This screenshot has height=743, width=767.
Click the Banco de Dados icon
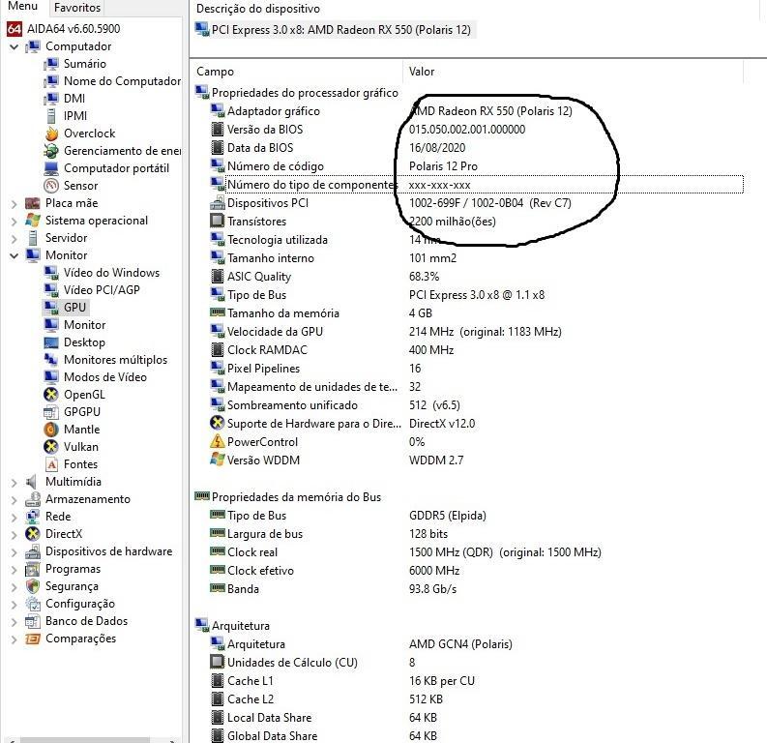click(33, 621)
